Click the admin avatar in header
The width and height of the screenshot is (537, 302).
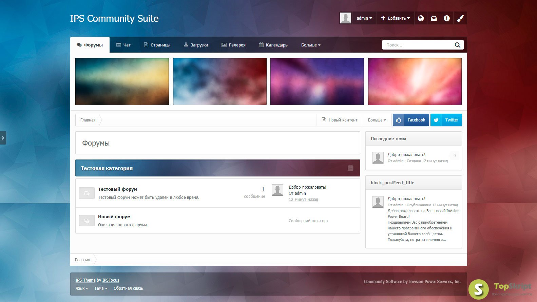[346, 18]
